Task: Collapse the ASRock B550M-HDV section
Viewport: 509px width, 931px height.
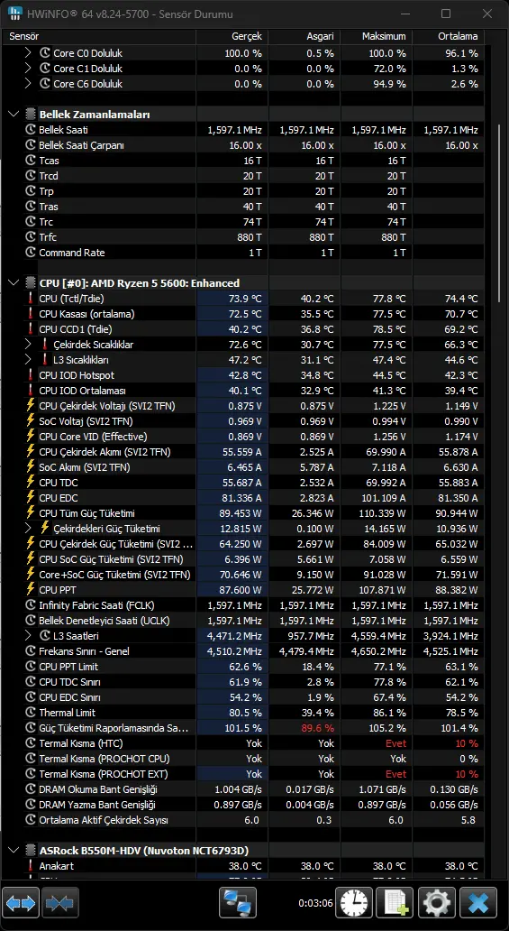Action: coord(13,850)
